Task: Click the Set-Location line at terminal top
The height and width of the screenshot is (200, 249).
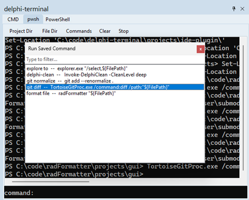Action: pos(115,40)
